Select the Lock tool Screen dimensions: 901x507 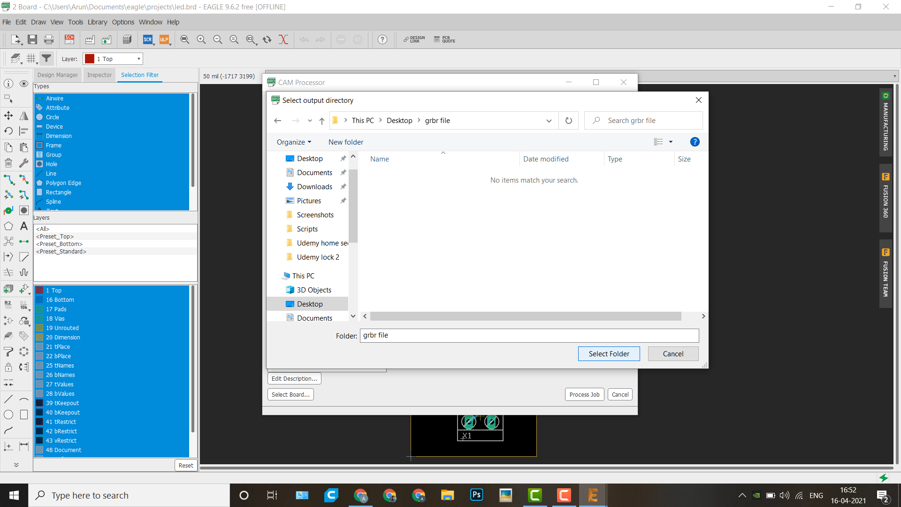pos(8,367)
